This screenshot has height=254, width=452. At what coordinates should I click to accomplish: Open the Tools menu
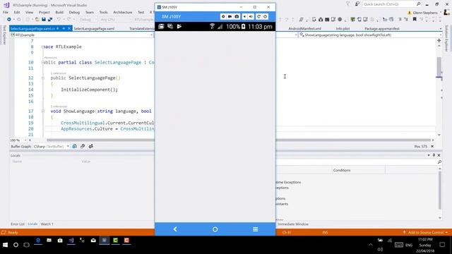(103, 13)
